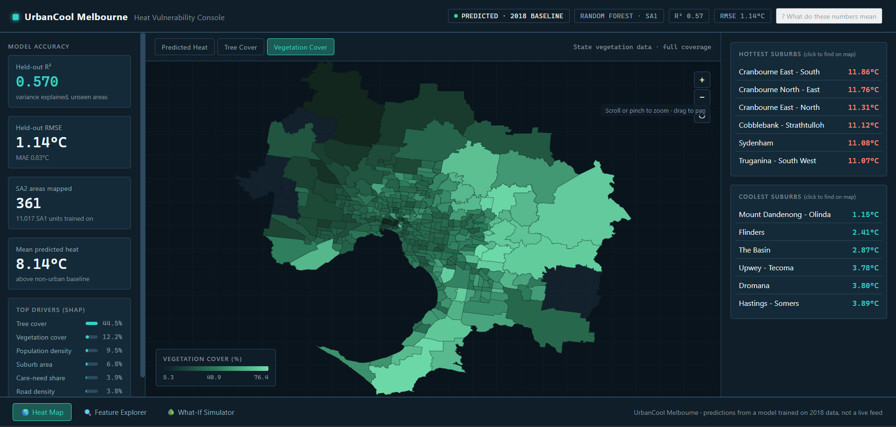This screenshot has height=427, width=896.
Task: Click the 'COOLEST SUBURBS' panel heading
Action: click(770, 197)
